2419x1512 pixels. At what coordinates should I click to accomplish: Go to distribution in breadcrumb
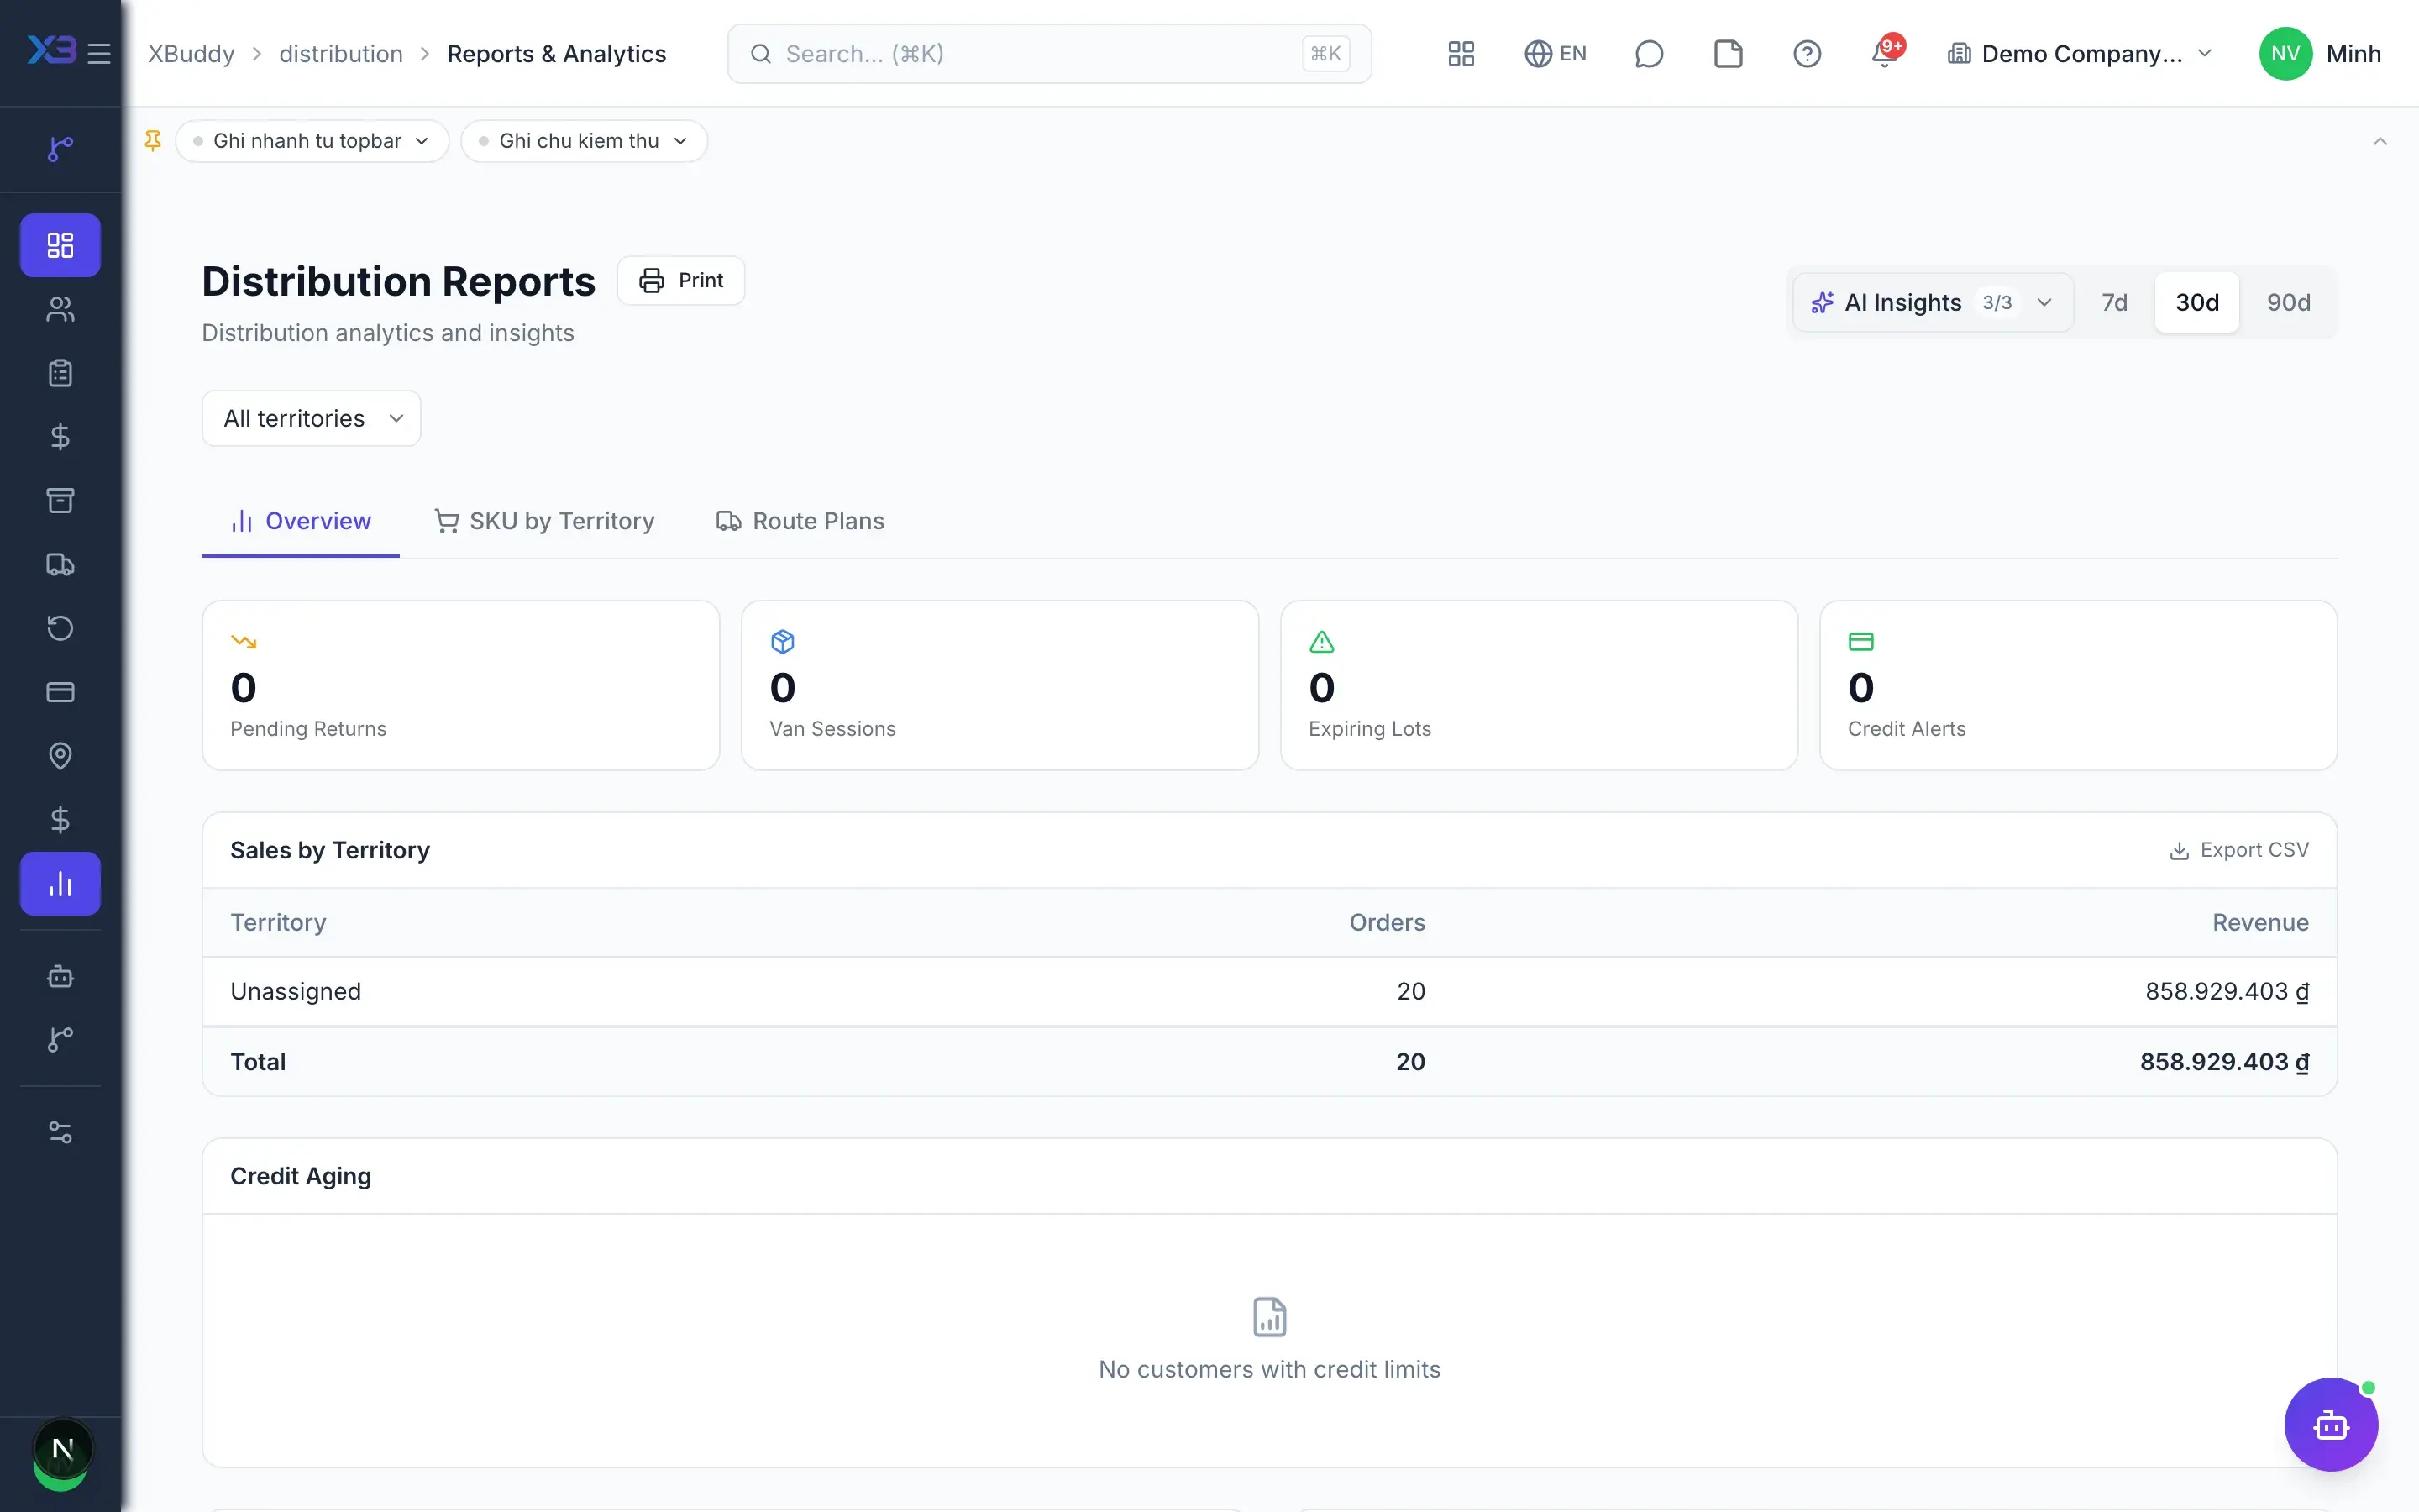[x=341, y=53]
